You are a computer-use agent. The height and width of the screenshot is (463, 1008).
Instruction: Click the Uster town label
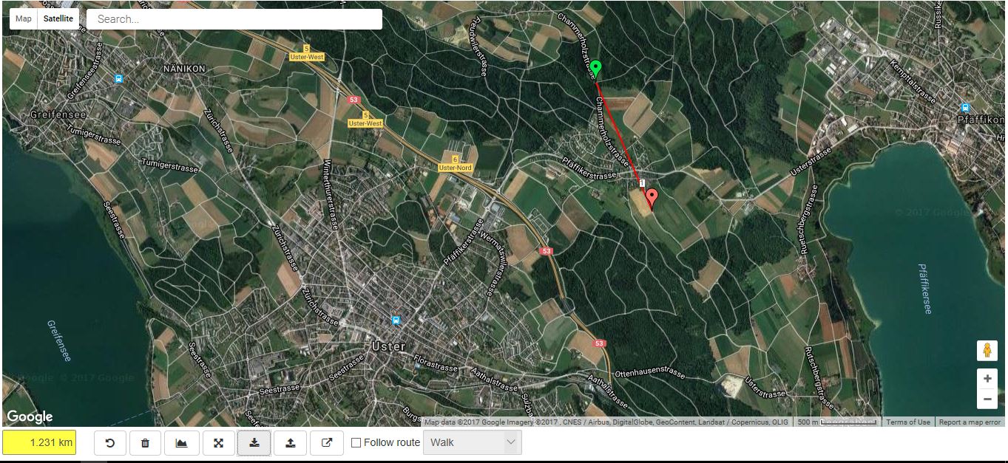pos(388,346)
